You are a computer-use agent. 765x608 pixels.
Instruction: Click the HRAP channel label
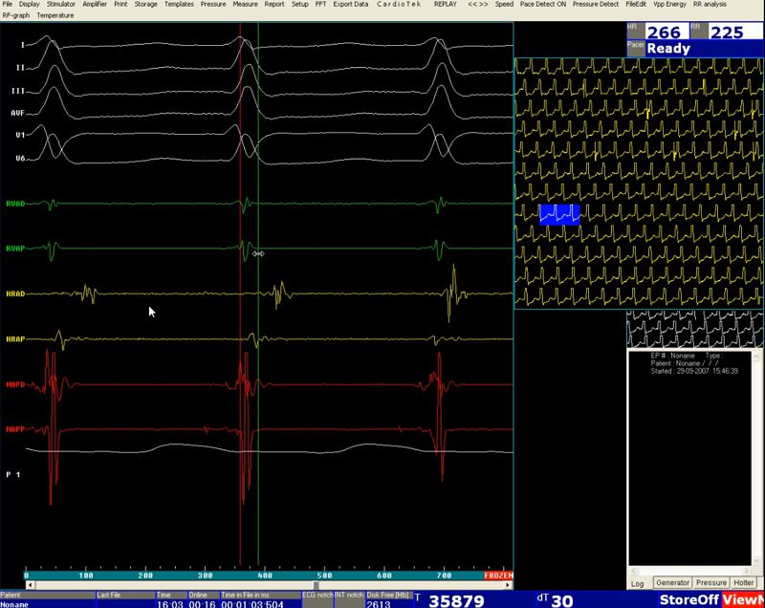(x=15, y=338)
